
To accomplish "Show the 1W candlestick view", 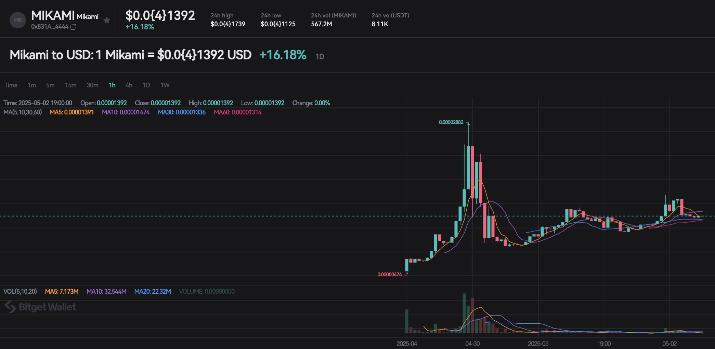I will [x=165, y=85].
